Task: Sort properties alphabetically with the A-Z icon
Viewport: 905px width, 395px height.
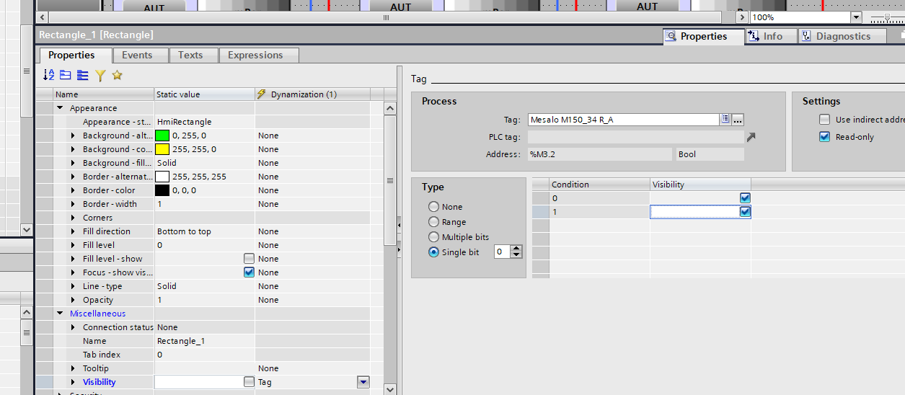Action: point(49,75)
